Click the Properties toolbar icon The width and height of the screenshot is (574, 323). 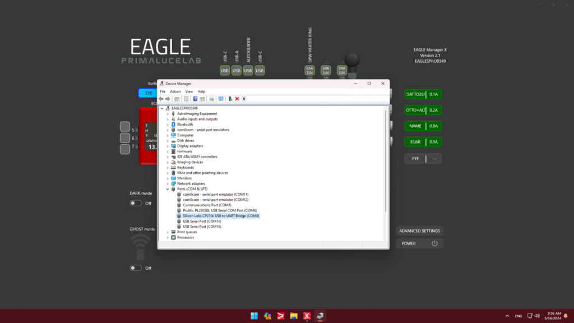187,99
